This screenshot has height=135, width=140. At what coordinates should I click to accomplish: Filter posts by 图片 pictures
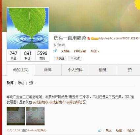click(32, 83)
